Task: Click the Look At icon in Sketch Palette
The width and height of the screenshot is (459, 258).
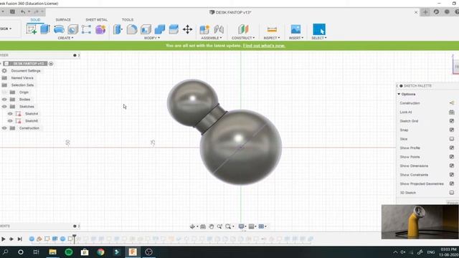Action: (x=451, y=112)
